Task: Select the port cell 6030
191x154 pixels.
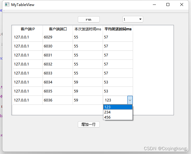Action: tap(58, 46)
